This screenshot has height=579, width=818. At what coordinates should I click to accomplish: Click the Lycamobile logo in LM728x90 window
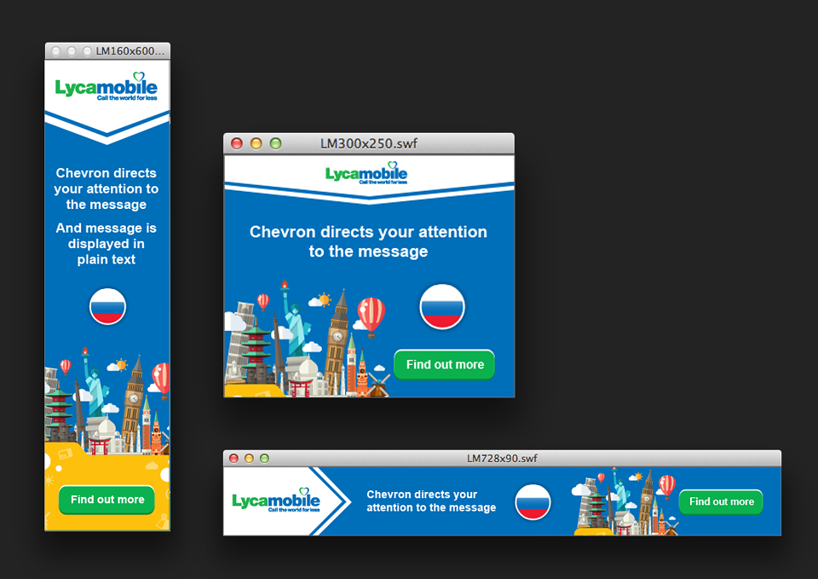pyautogui.click(x=276, y=501)
